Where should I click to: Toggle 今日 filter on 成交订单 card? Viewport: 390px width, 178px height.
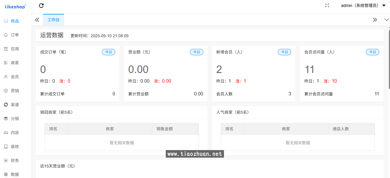[x=108, y=52]
